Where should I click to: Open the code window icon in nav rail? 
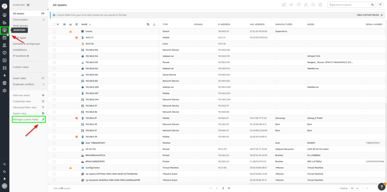pos(5,38)
